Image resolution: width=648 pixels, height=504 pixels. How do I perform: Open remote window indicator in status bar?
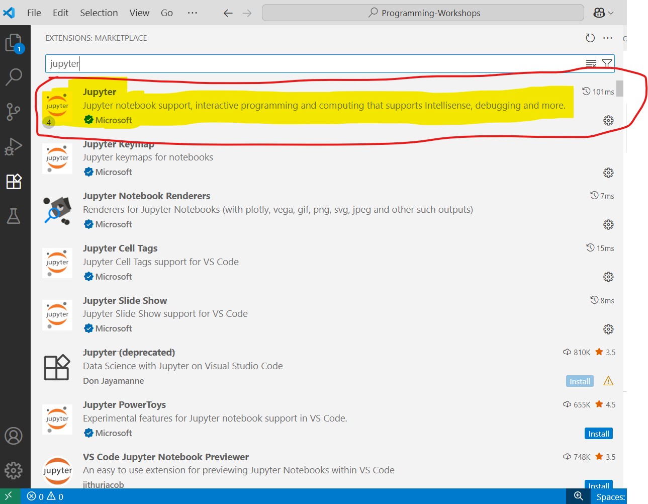pos(9,496)
